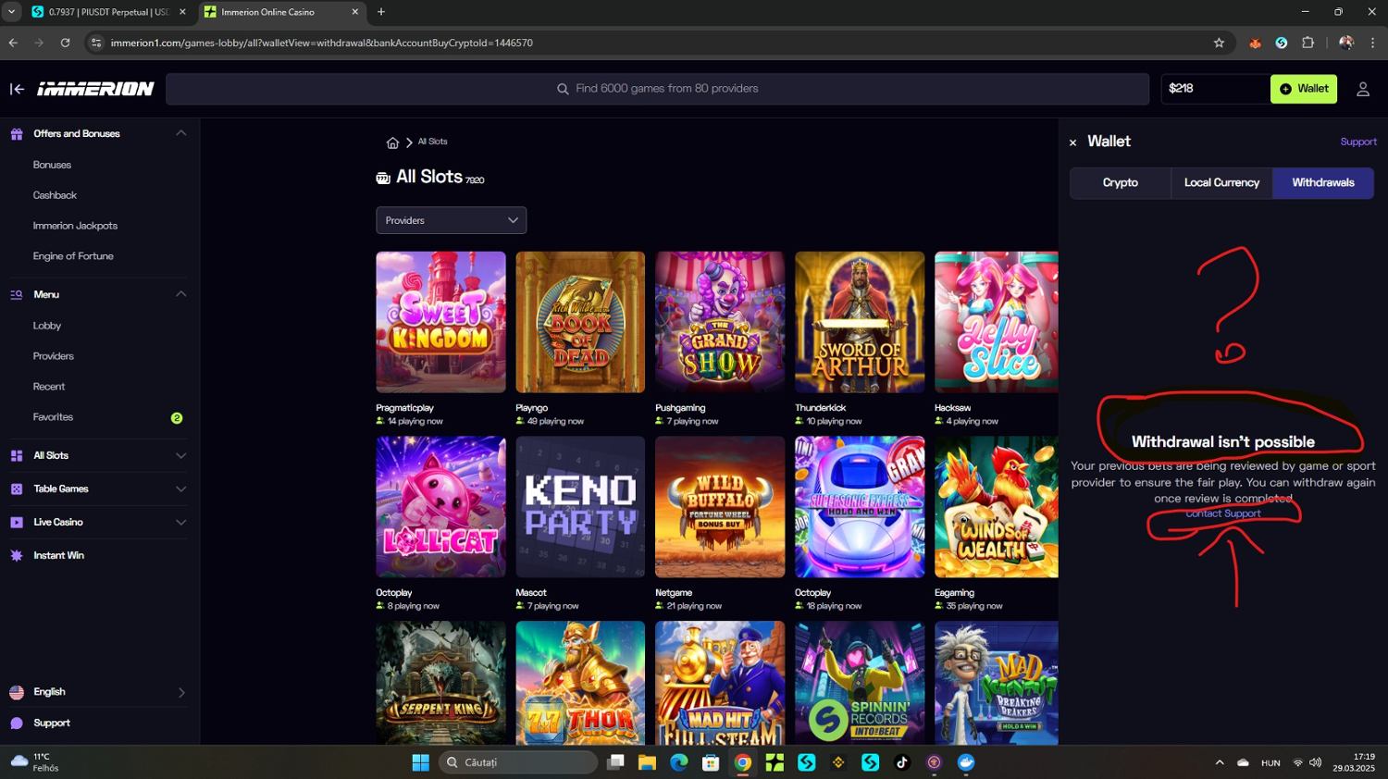1388x779 pixels.
Task: Switch to the Crypto wallet tab
Action: coord(1120,182)
